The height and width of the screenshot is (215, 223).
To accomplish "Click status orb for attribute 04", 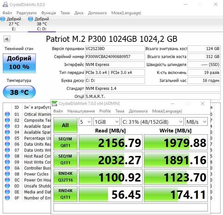I will pos(7,132).
